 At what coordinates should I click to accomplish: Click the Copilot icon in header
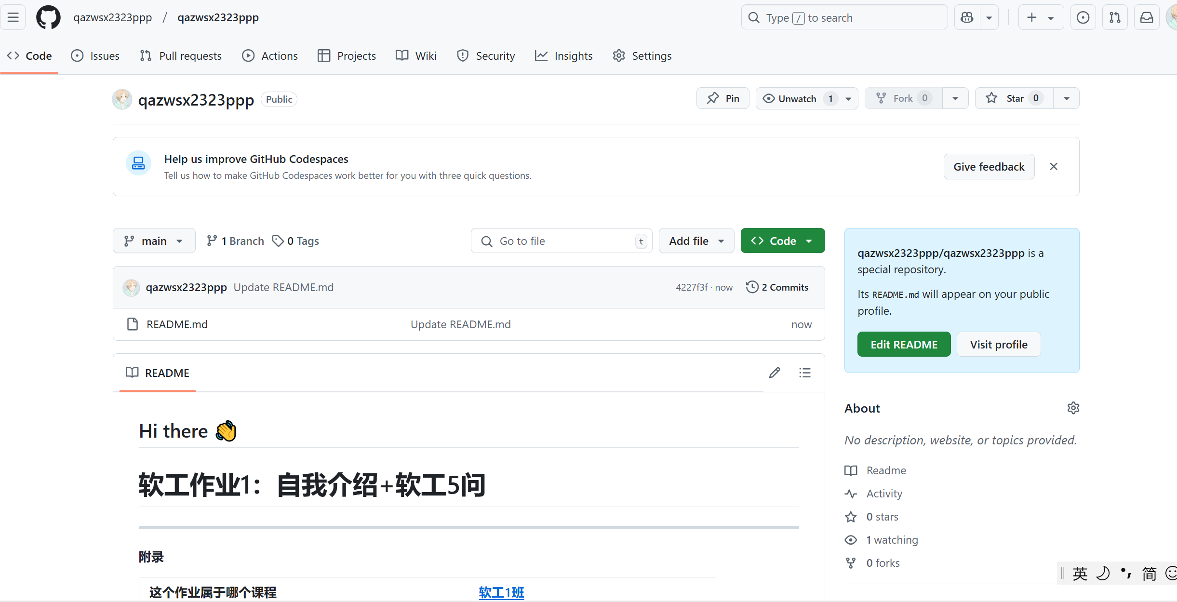point(967,18)
